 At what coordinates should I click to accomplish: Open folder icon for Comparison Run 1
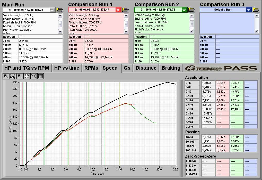(125, 10)
